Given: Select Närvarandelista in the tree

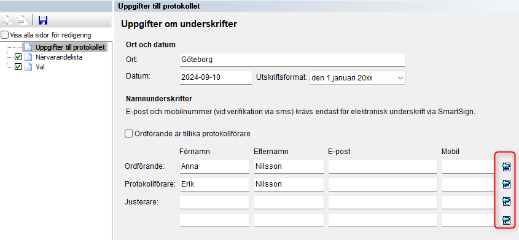Looking at the screenshot, I should pyautogui.click(x=59, y=57).
